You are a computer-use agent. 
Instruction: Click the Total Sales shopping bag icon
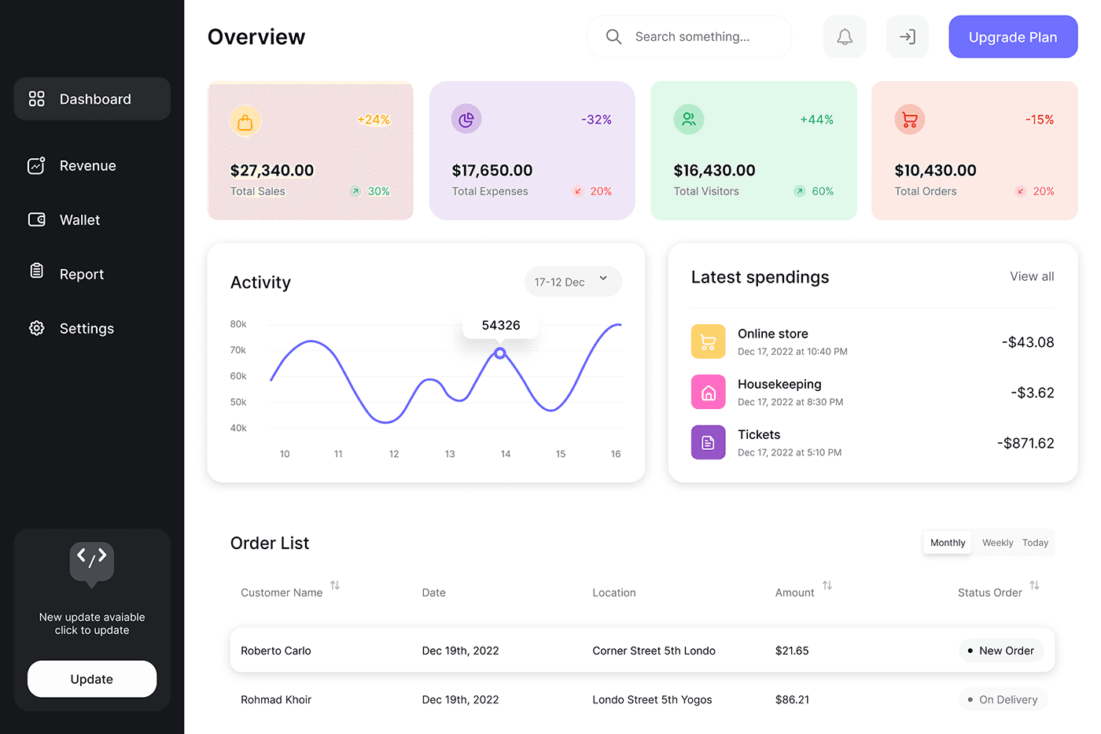[x=245, y=122]
